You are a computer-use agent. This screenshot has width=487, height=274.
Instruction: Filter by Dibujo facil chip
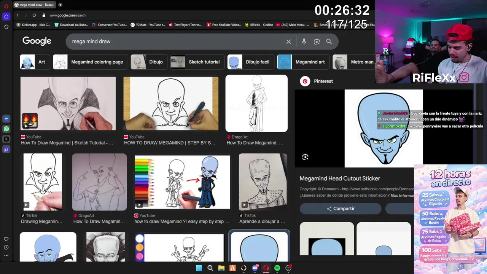tap(251, 62)
